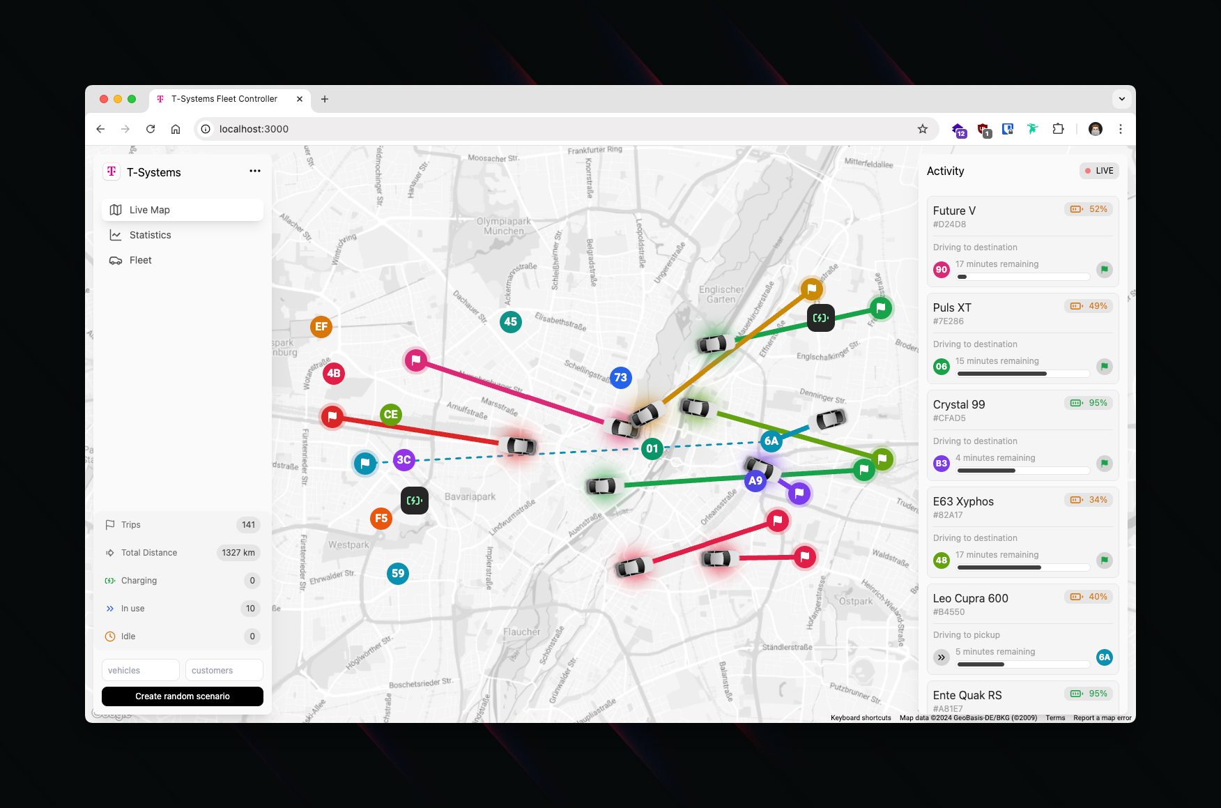The image size is (1221, 808).
Task: Focus the vehicles input field
Action: (x=141, y=670)
